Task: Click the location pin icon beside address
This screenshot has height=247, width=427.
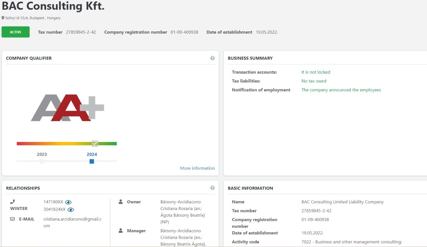Action: [3, 18]
